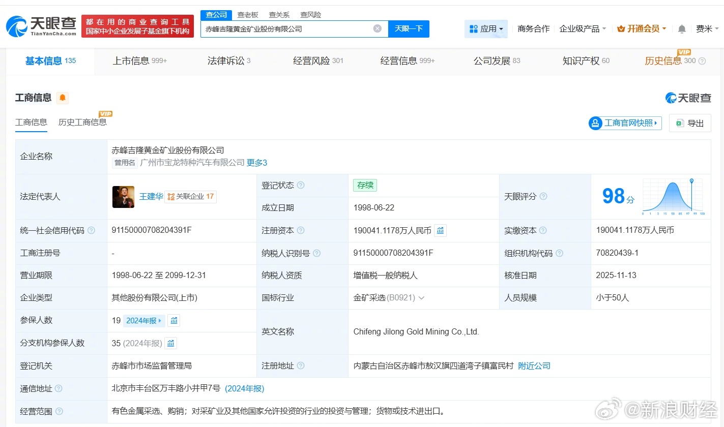724x427 pixels.
Task: Clear search field with the X icon
Action: 378,28
